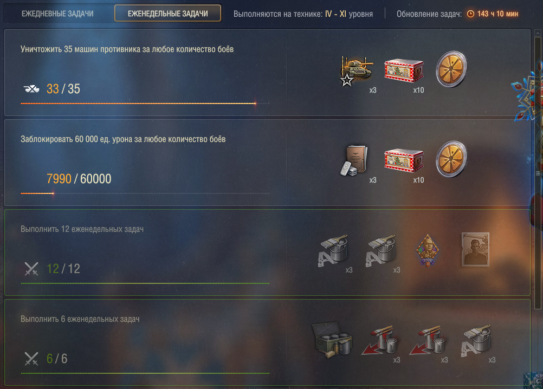Viewport: 543px width, 389px height.
Task: Click the orange slice coin in first task
Action: click(451, 69)
